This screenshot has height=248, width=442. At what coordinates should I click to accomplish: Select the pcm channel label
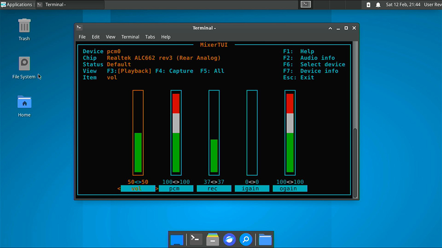176,188
